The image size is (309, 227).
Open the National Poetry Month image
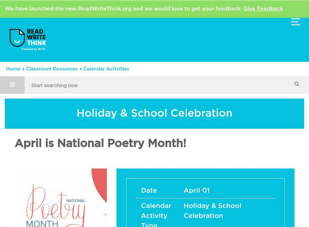coord(61,198)
